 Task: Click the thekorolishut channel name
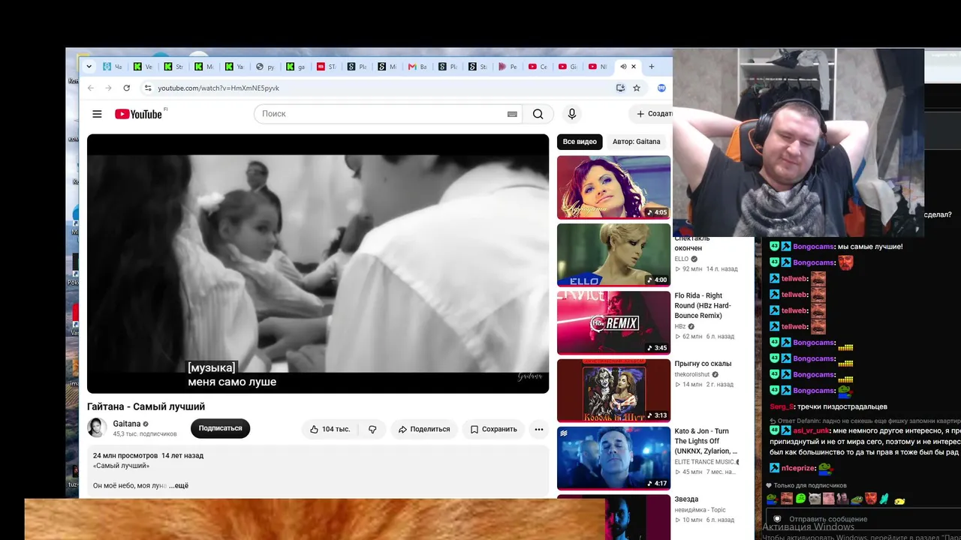[692, 374]
